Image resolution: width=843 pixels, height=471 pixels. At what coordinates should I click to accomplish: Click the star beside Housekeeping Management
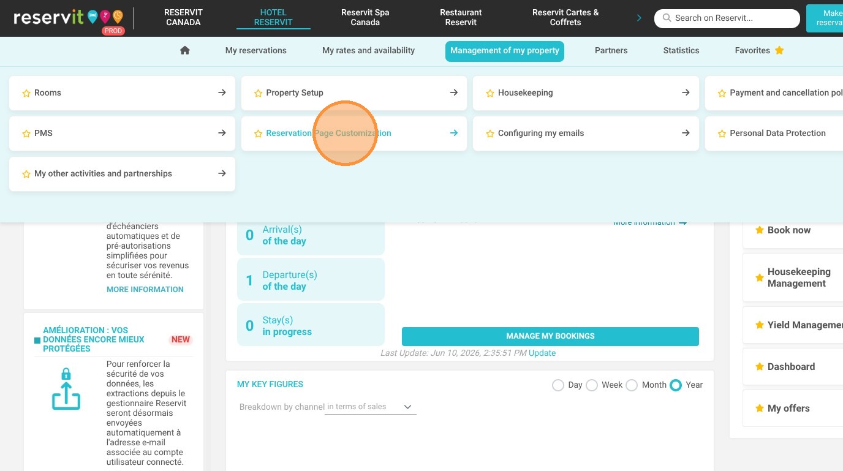(760, 277)
